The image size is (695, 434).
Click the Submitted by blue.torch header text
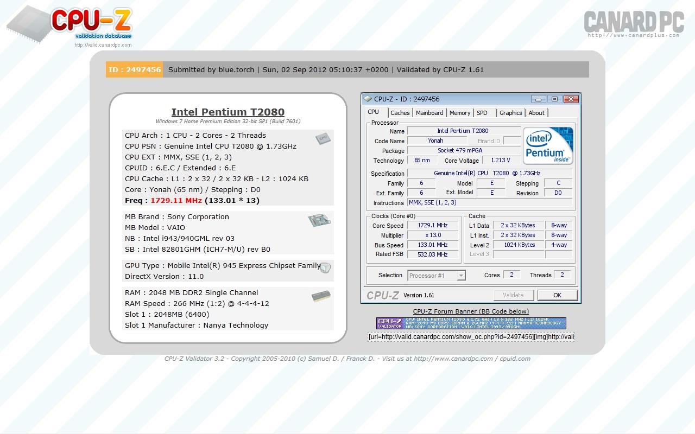(211, 69)
